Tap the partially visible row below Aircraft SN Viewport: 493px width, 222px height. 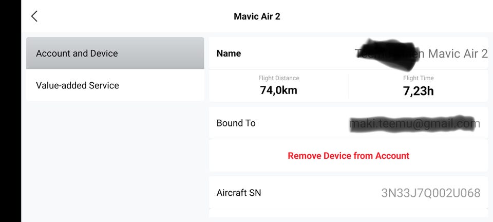pos(348,213)
